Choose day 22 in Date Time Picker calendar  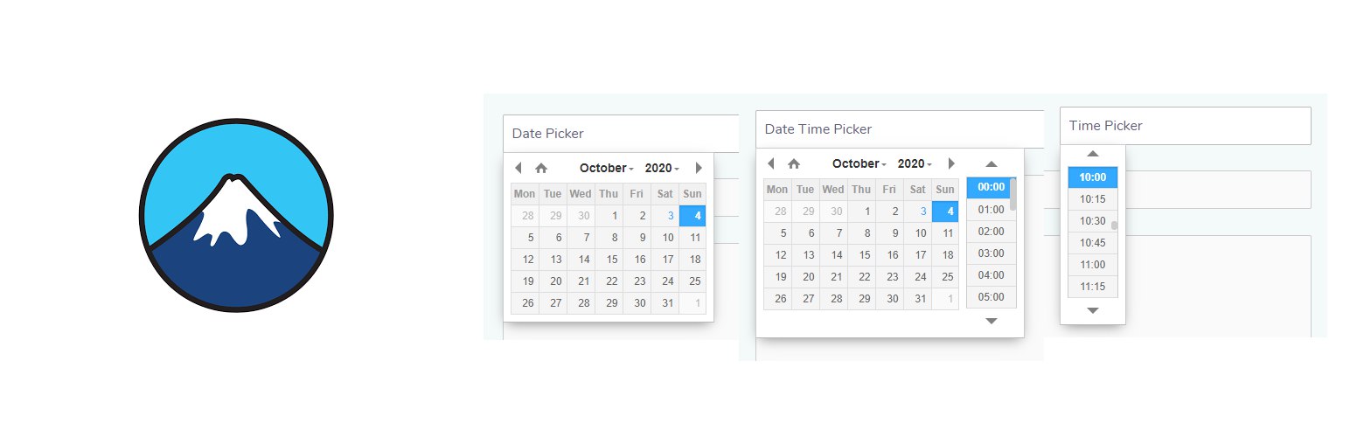click(x=865, y=277)
